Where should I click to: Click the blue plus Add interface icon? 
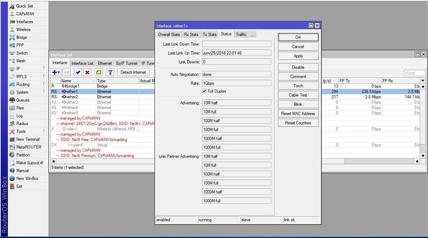54,73
